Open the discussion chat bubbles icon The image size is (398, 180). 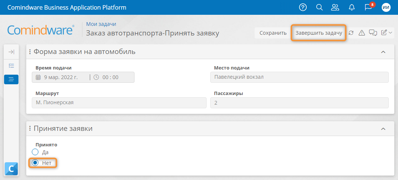click(373, 33)
